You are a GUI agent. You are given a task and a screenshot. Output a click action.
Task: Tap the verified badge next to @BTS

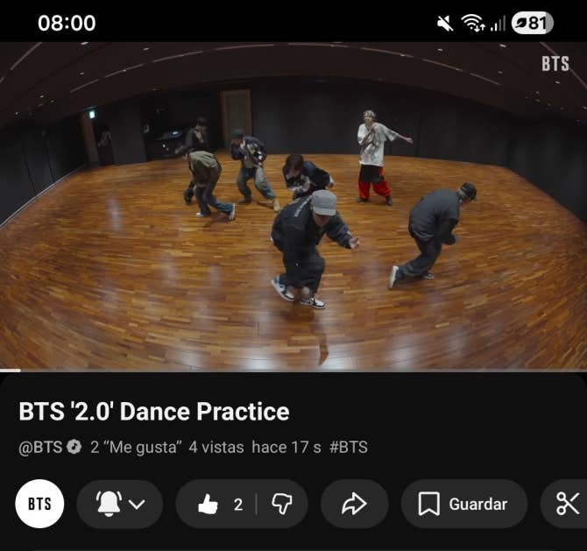coord(74,447)
